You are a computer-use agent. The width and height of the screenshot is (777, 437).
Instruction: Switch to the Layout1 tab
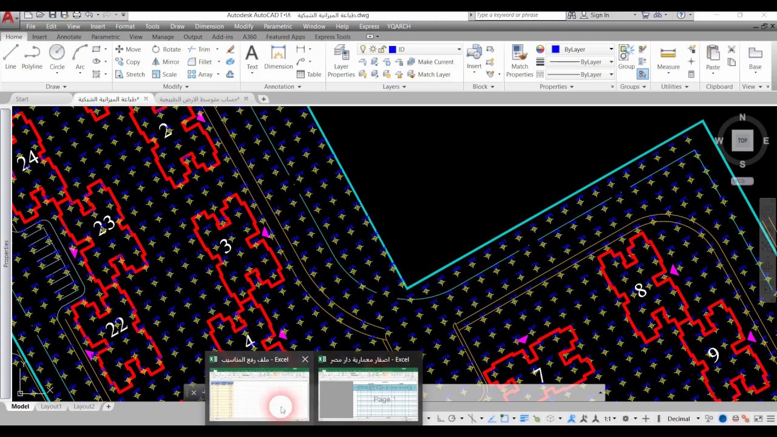click(x=51, y=407)
